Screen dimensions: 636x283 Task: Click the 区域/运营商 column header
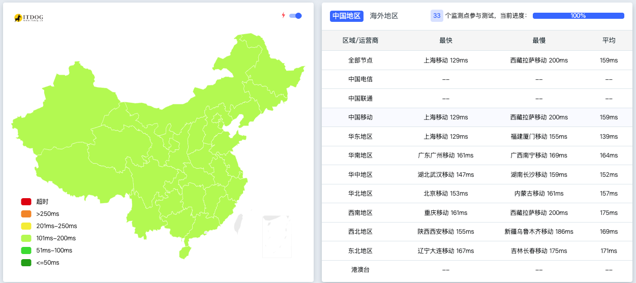coord(360,41)
